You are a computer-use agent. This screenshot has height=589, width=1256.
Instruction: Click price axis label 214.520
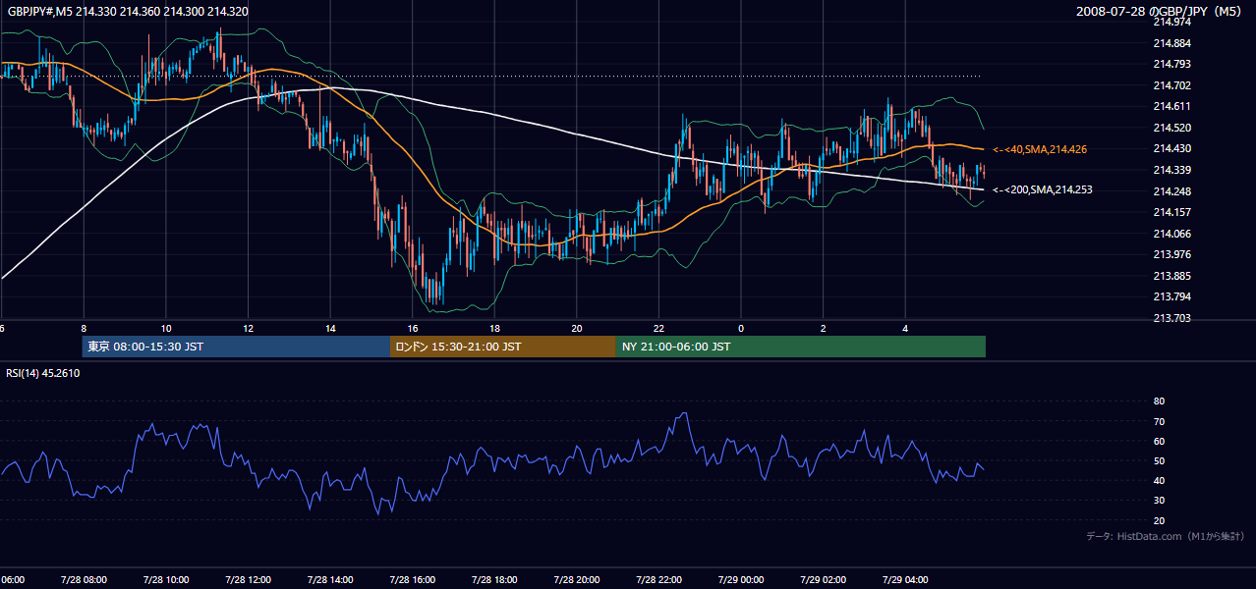coord(1170,128)
